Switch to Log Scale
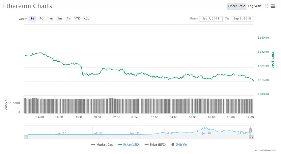This screenshot has width=281, height=154. tap(255, 6)
